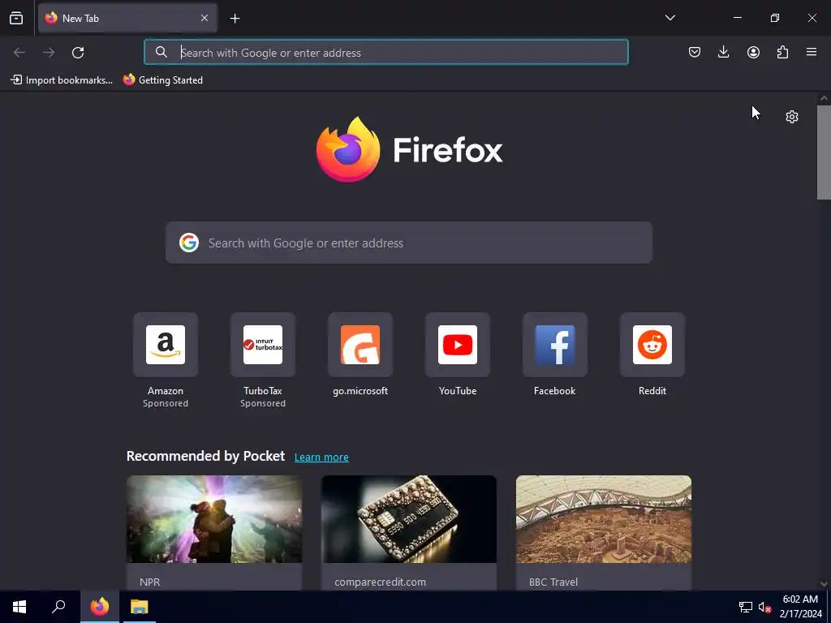
Task: Click the page vertical scrollbar thumb
Action: 824,153
